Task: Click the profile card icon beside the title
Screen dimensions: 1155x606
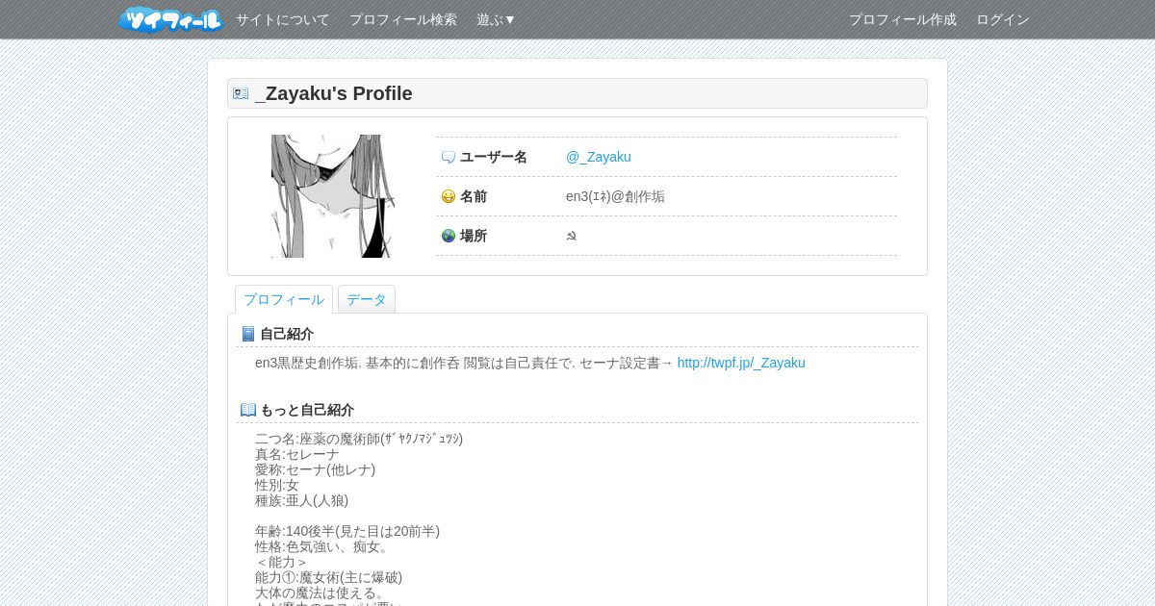Action: pos(241,93)
